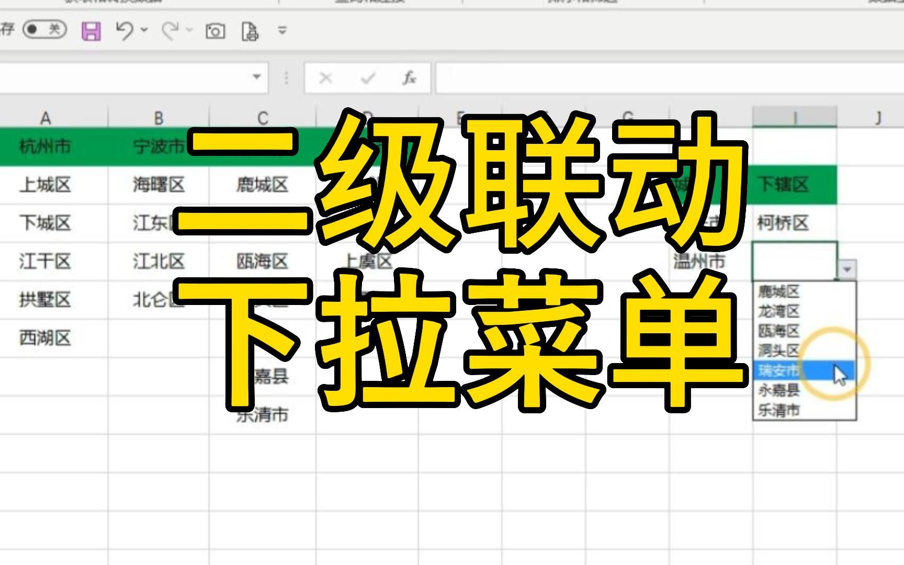Click the cancel (×) icon in formula bar

click(325, 78)
